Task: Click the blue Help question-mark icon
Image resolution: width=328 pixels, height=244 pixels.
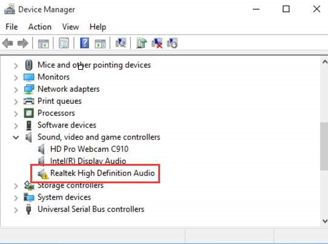Action: [x=84, y=43]
